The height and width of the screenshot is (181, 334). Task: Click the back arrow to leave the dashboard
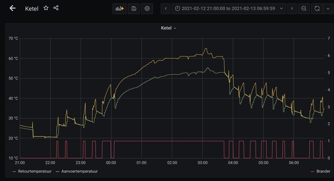(x=13, y=8)
